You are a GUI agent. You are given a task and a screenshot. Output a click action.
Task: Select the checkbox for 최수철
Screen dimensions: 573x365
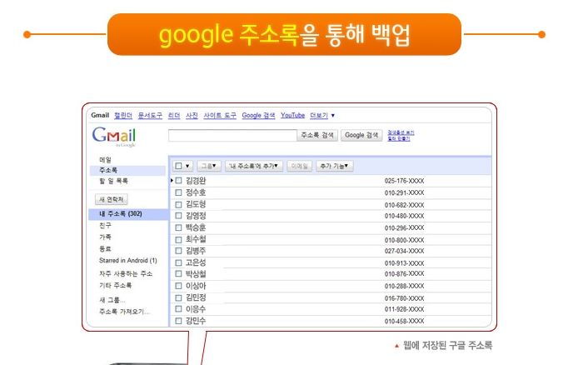[x=179, y=239]
